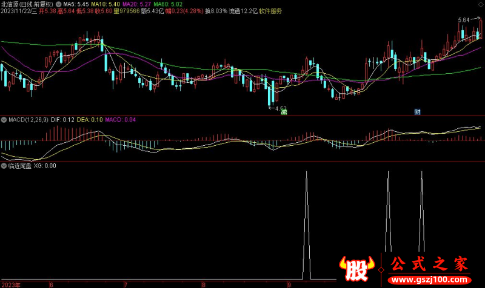This screenshot has width=485, height=288.
Task: Click the XG: 0.00 value
Action: 45,166
